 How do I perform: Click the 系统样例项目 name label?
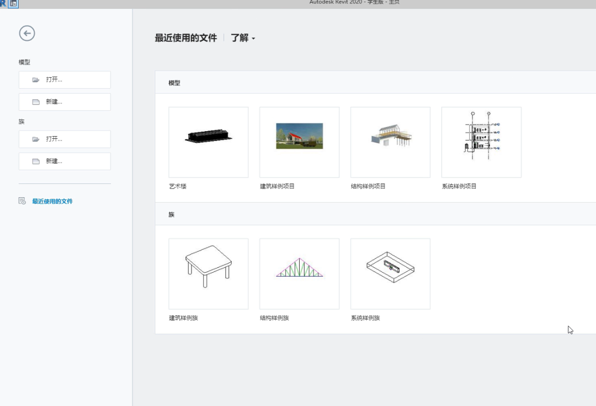459,186
